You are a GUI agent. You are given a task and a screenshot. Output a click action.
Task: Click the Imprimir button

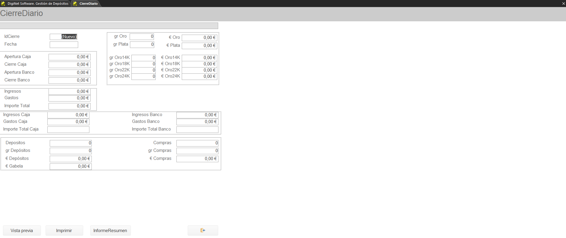[x=64, y=231]
